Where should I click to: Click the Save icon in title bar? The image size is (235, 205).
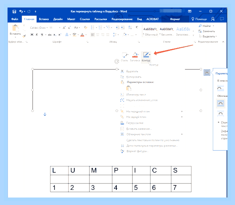14,11
